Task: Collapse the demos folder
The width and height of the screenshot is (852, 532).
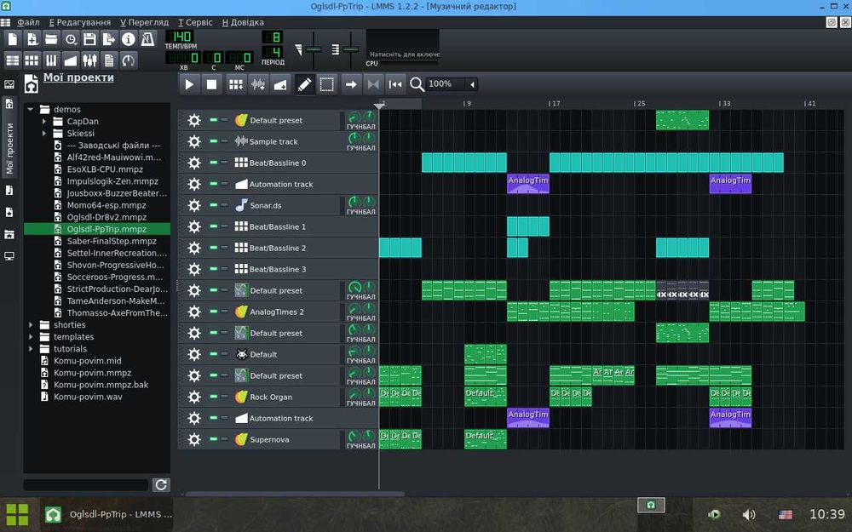Action: pyautogui.click(x=31, y=109)
